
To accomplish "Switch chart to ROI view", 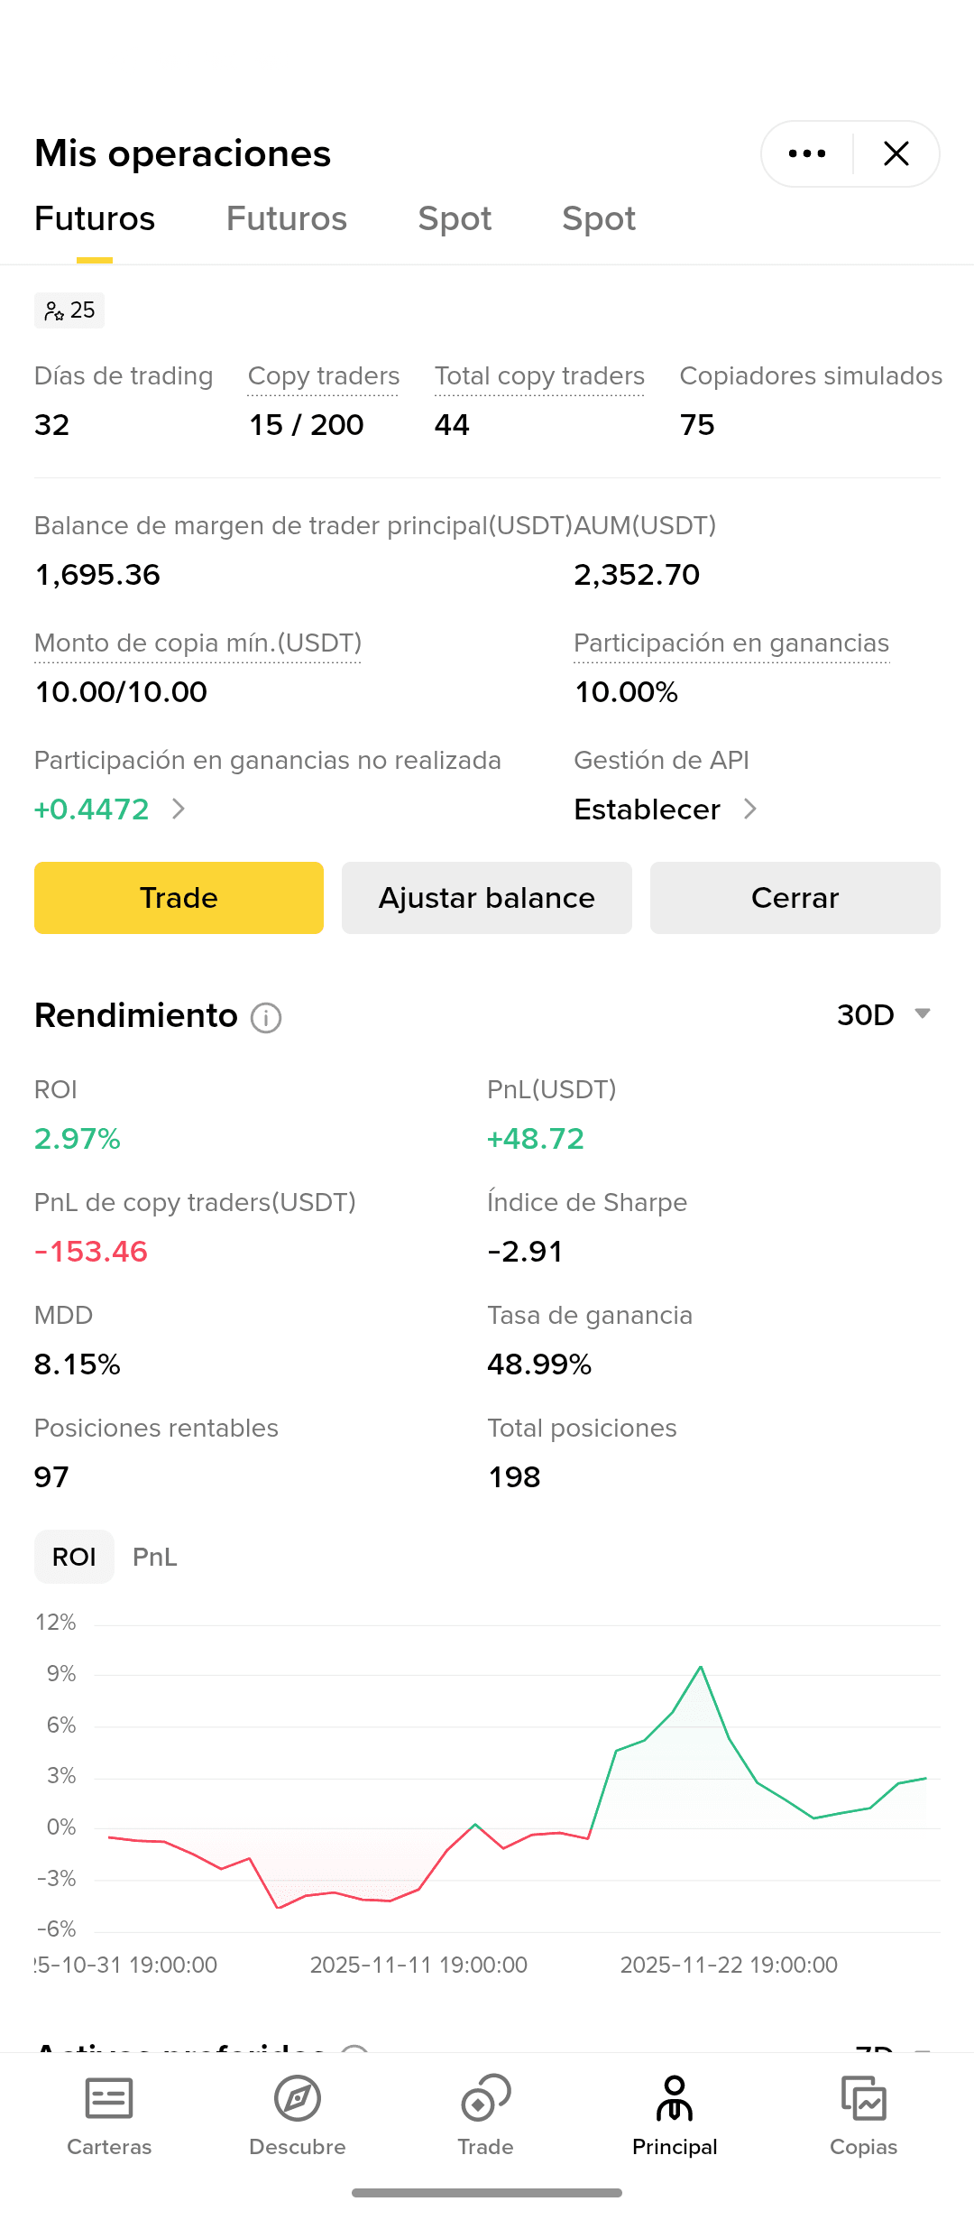I will pyautogui.click(x=74, y=1557).
